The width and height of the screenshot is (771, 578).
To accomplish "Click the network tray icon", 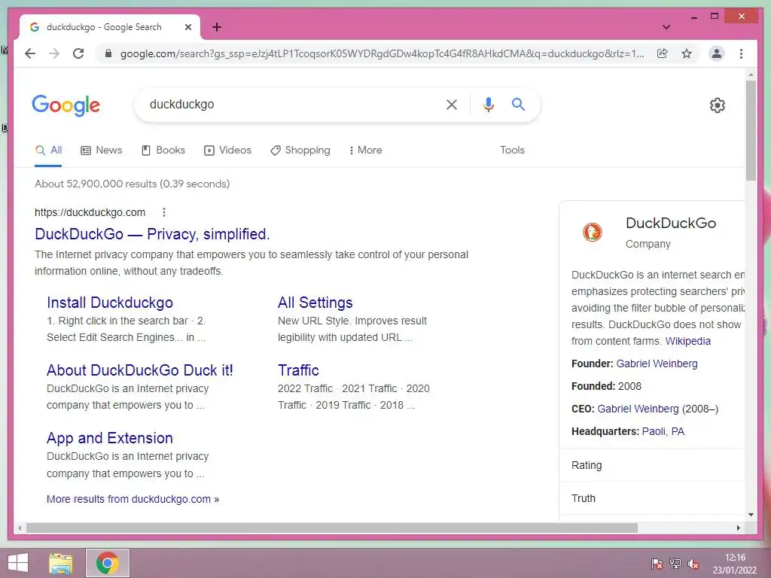I will (x=675, y=564).
